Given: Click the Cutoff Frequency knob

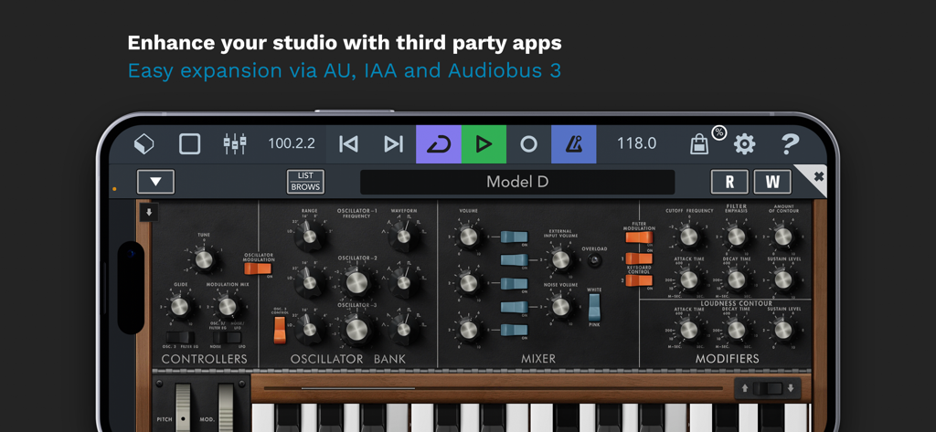Looking at the screenshot, I should [688, 237].
